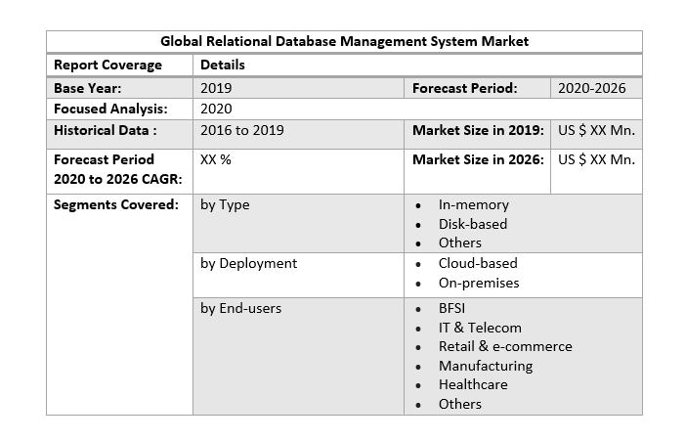Select the Historical Data label cell

tap(106, 130)
